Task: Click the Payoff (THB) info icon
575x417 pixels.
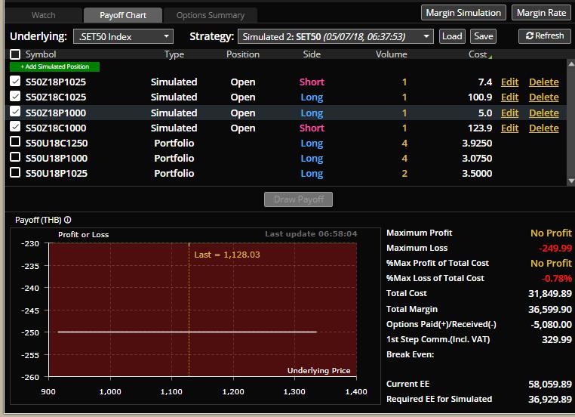Action: pos(67,220)
